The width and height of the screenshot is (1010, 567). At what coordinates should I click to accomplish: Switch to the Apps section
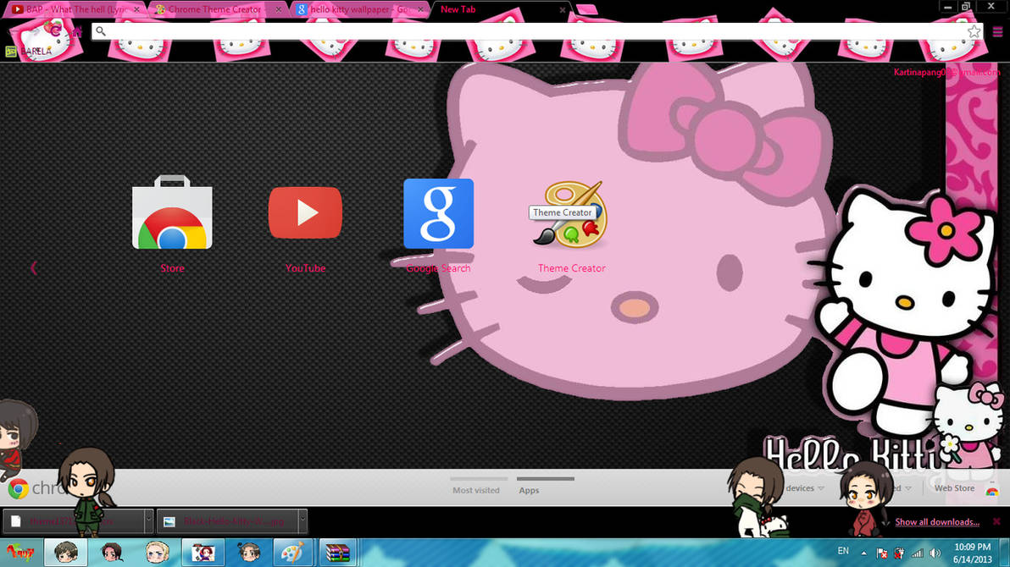[x=529, y=490]
